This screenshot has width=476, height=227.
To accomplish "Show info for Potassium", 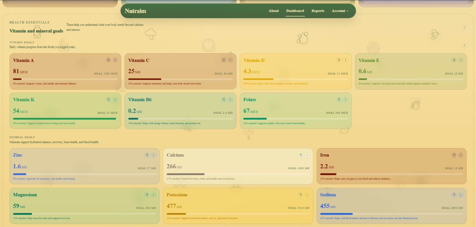I will 307,195.
